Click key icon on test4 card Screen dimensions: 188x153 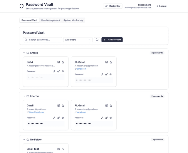click(58, 71)
